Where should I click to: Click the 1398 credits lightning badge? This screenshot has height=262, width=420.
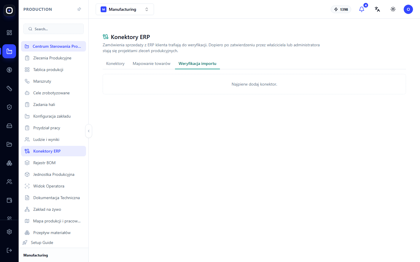341,9
